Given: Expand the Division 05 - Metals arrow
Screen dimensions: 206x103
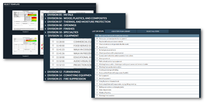Looking at the screenshot, I should (x=45, y=15).
